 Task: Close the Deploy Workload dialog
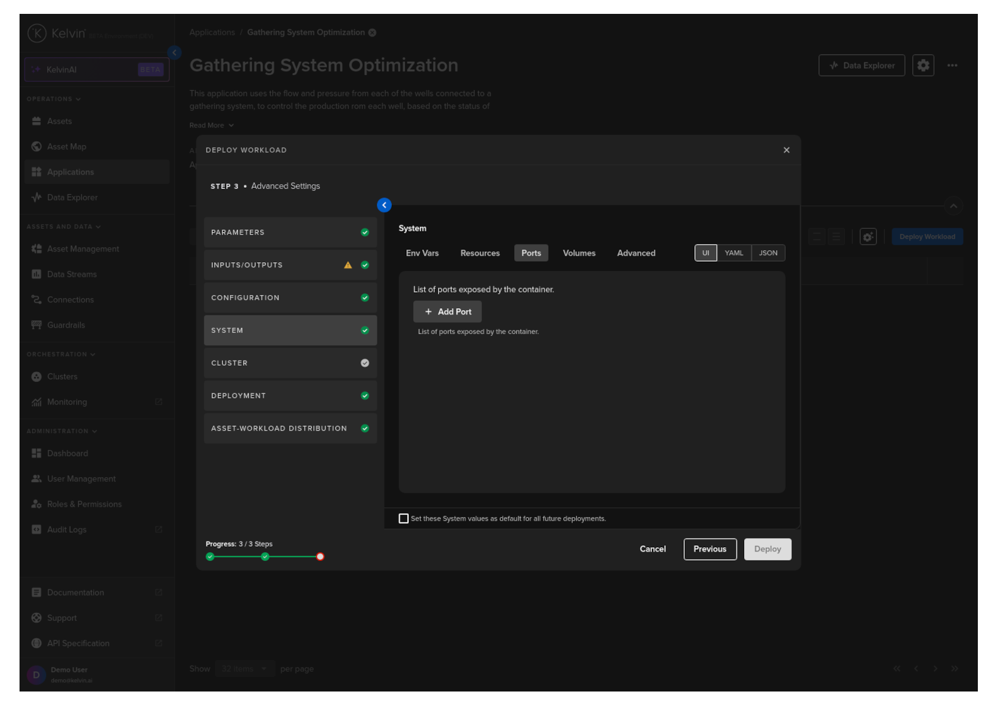pos(786,150)
